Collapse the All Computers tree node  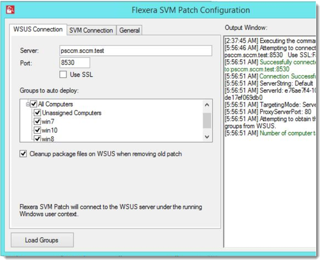(x=28, y=105)
